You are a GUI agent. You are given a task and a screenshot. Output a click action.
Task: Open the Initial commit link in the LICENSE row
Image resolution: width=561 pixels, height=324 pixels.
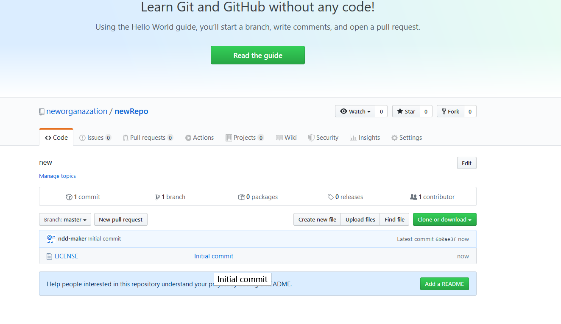[x=214, y=256]
